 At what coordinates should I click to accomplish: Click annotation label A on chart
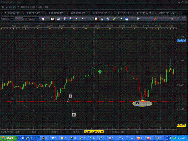pyautogui.click(x=52, y=98)
